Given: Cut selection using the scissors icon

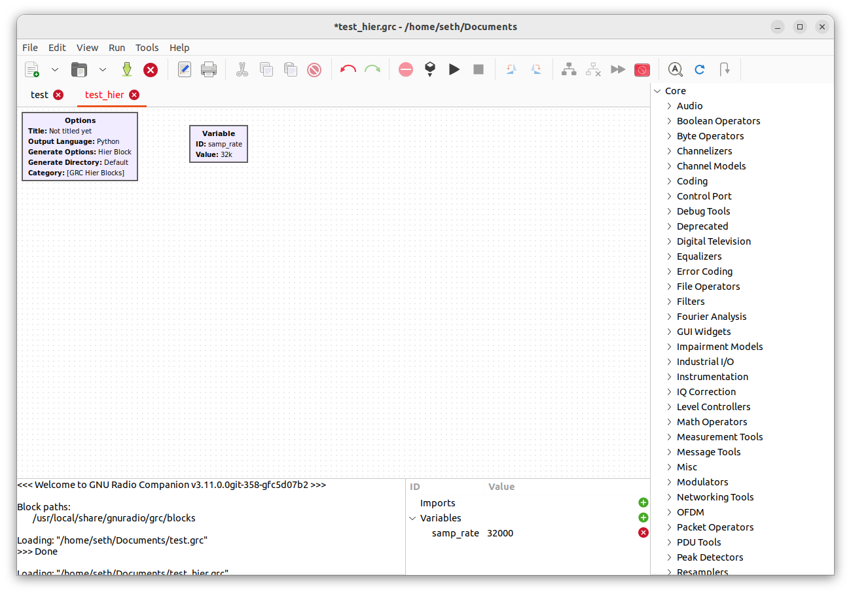Looking at the screenshot, I should 242,69.
